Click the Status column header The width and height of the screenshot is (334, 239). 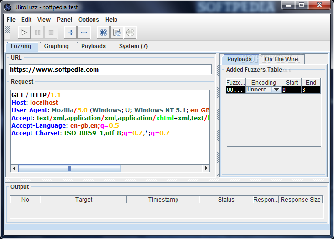pyautogui.click(x=226, y=199)
